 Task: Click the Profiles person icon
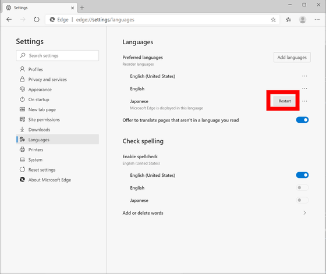coord(22,69)
